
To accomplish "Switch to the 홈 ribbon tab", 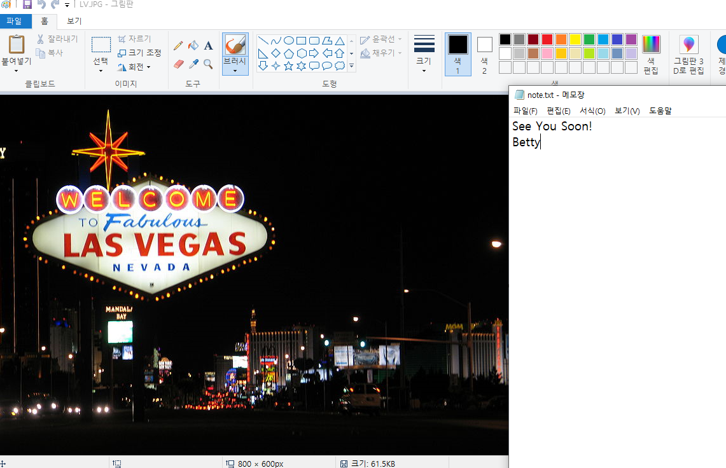I will pyautogui.click(x=45, y=21).
